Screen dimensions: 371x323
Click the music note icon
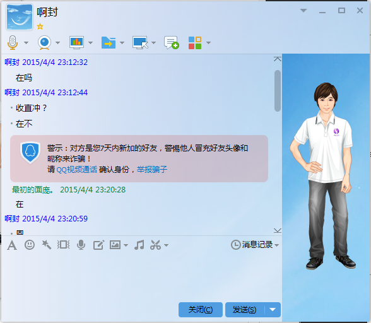pos(139,245)
